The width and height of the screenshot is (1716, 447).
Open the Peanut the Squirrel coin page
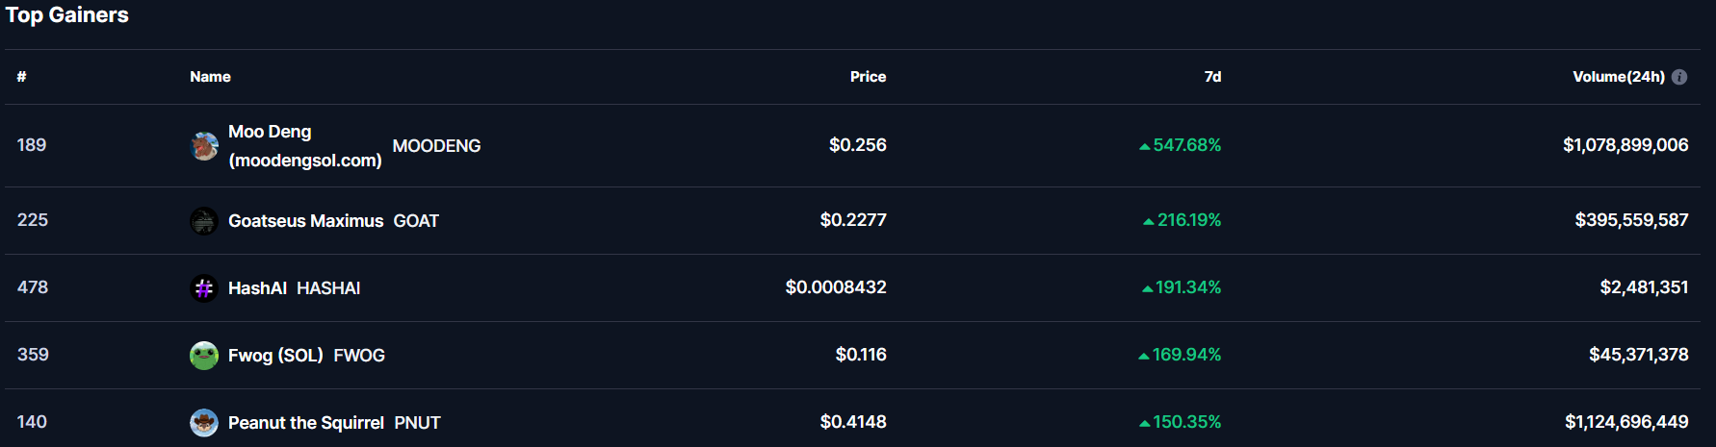pyautogui.click(x=306, y=423)
